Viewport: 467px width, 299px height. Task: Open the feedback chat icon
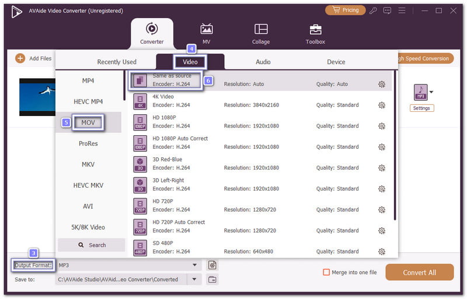(387, 10)
